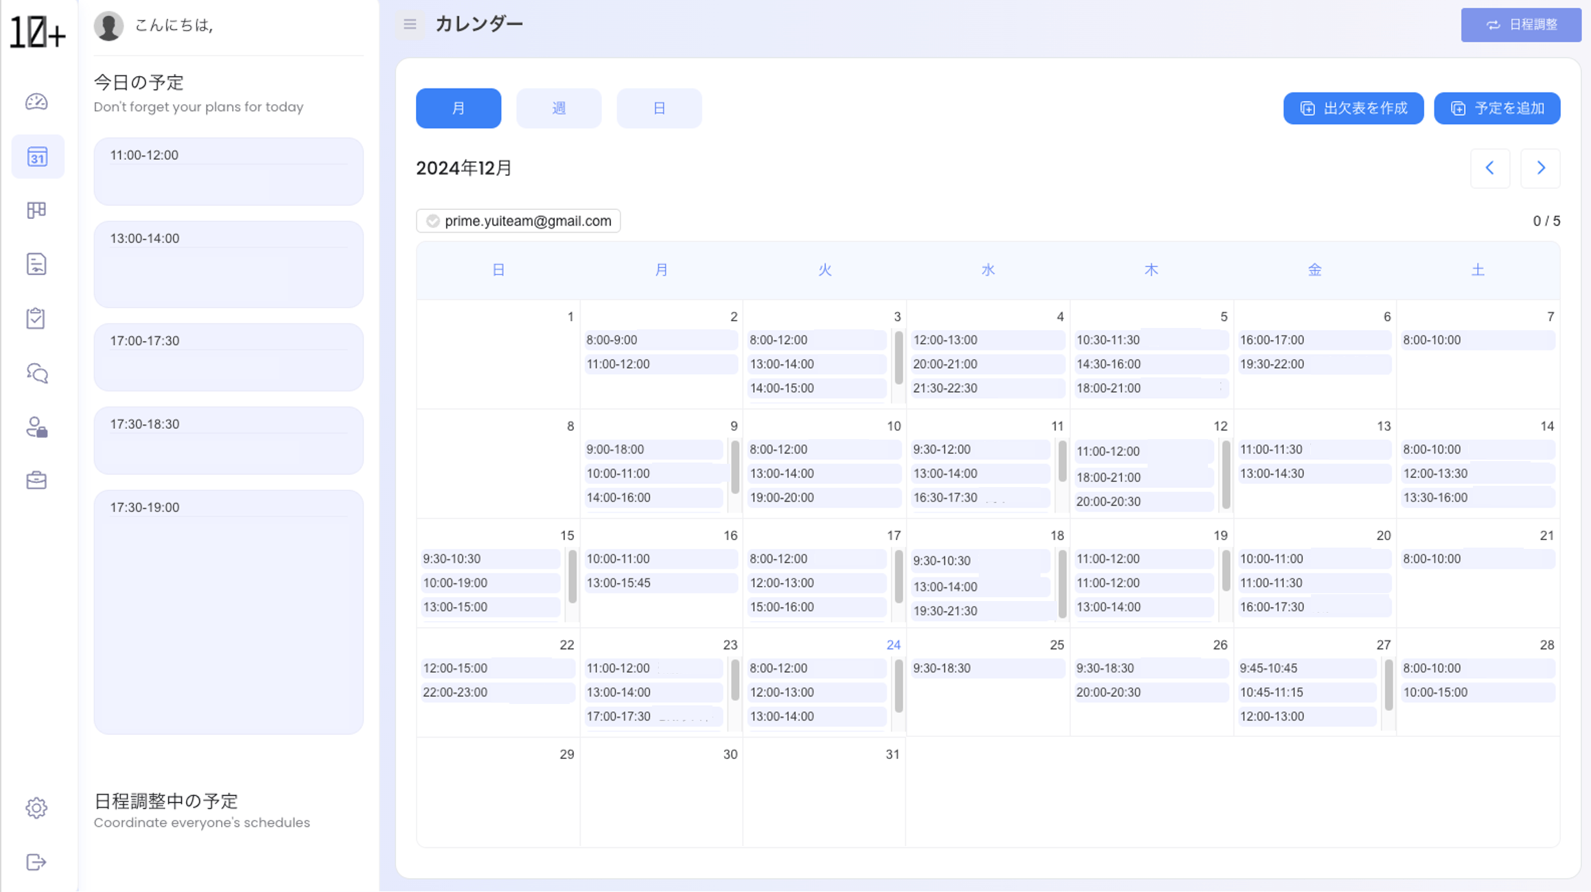Go to next month with right chevron

point(1540,168)
